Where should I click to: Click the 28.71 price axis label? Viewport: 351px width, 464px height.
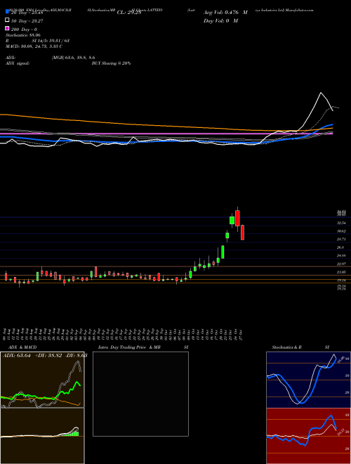tap(342, 239)
